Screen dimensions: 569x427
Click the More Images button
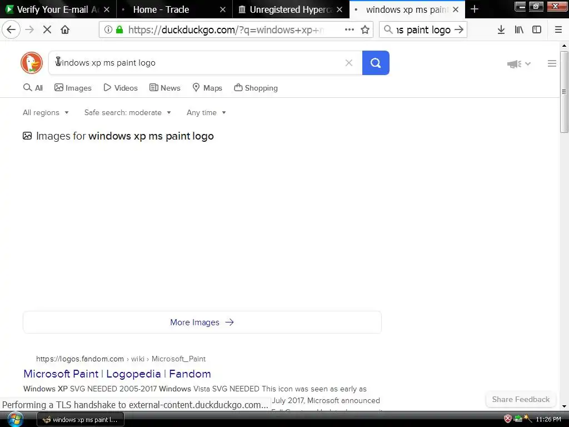202,322
